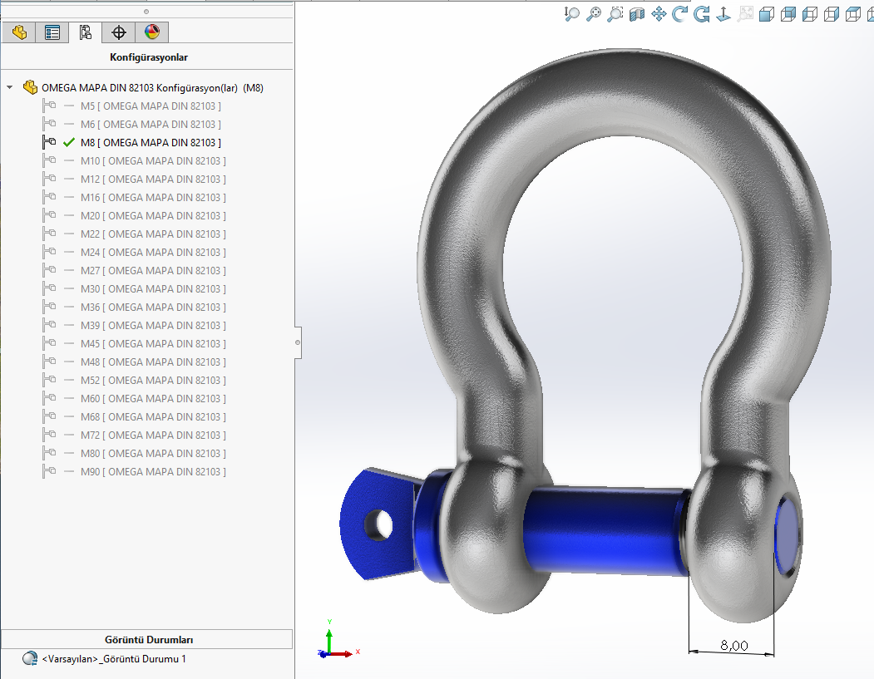
Task: Click the Zoom In/Out magnifier tool
Action: coord(571,14)
